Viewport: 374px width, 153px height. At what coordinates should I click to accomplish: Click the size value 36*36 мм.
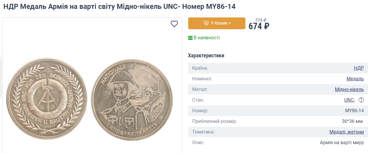pos(353,121)
